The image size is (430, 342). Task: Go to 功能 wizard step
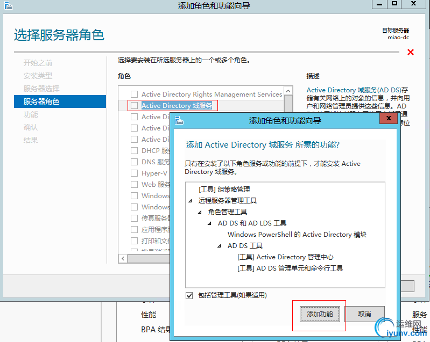(x=31, y=114)
